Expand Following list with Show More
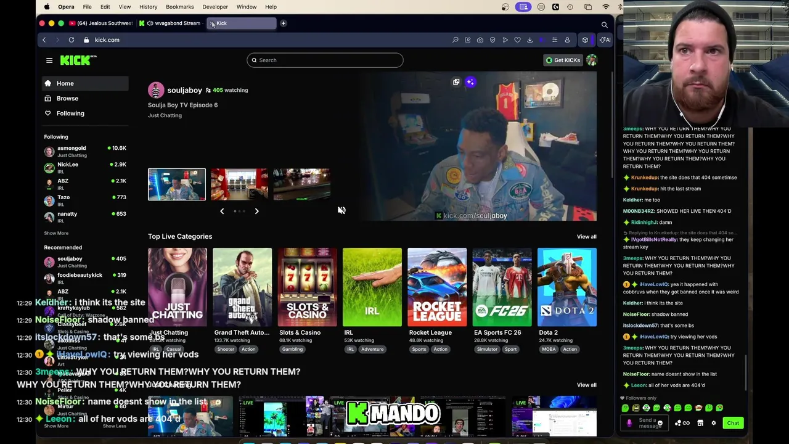Viewport: 789px width, 444px height. coord(56,233)
